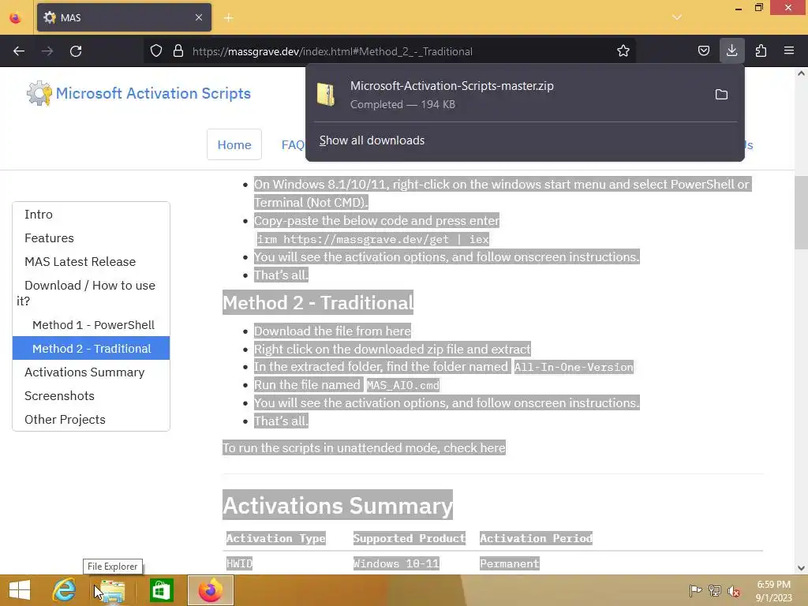
Task: Go to MAS Latest Release sidebar item
Action: pos(80,262)
